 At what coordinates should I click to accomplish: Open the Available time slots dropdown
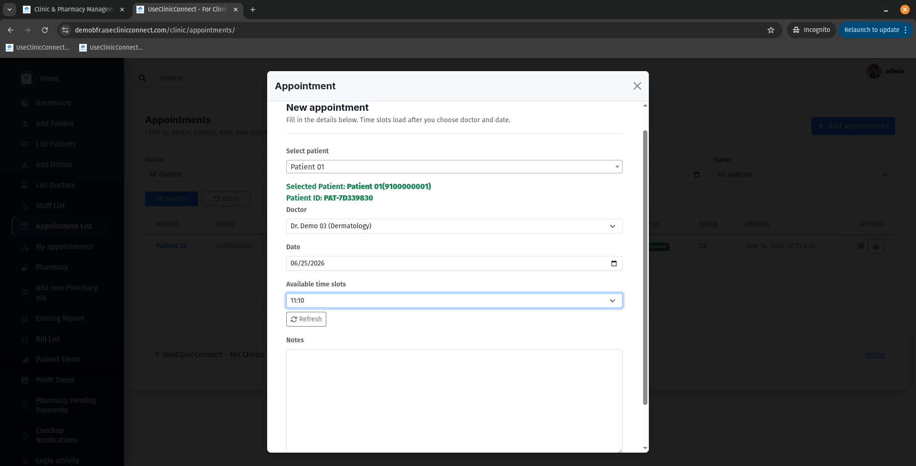pyautogui.click(x=454, y=300)
